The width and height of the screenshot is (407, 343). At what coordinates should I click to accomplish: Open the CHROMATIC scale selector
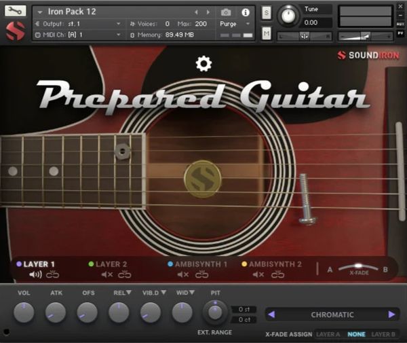(x=332, y=314)
